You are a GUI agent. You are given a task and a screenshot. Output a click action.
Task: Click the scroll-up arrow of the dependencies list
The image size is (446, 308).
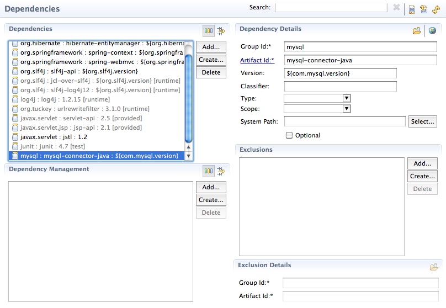(x=188, y=147)
